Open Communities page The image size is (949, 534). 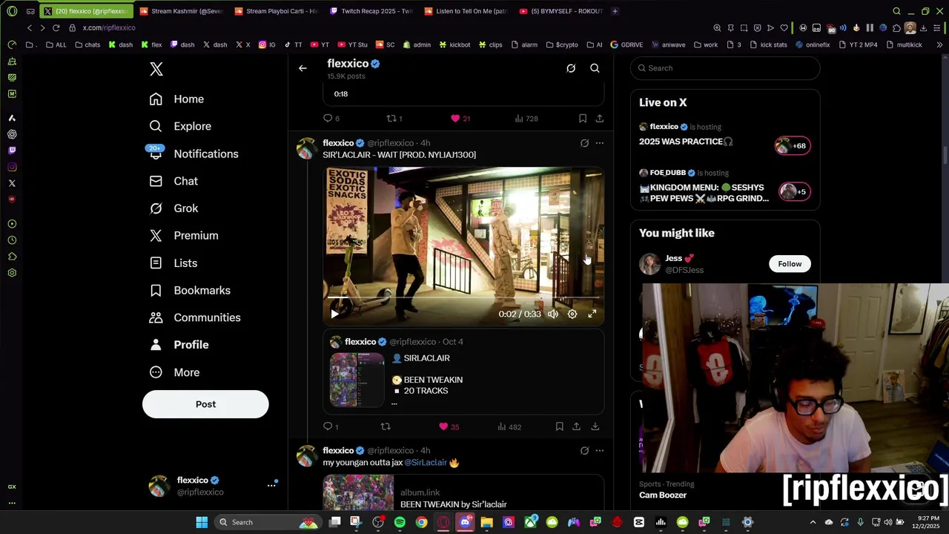point(195,317)
